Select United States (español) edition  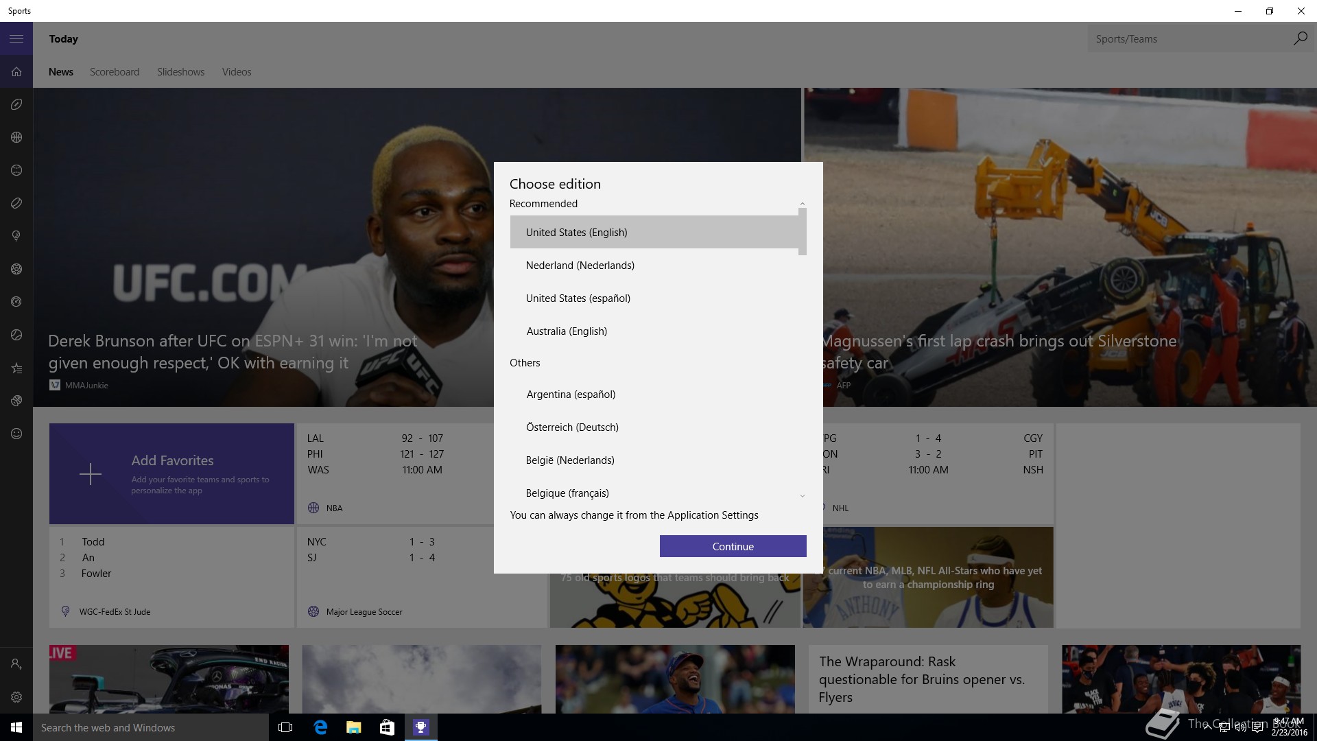pyautogui.click(x=654, y=298)
